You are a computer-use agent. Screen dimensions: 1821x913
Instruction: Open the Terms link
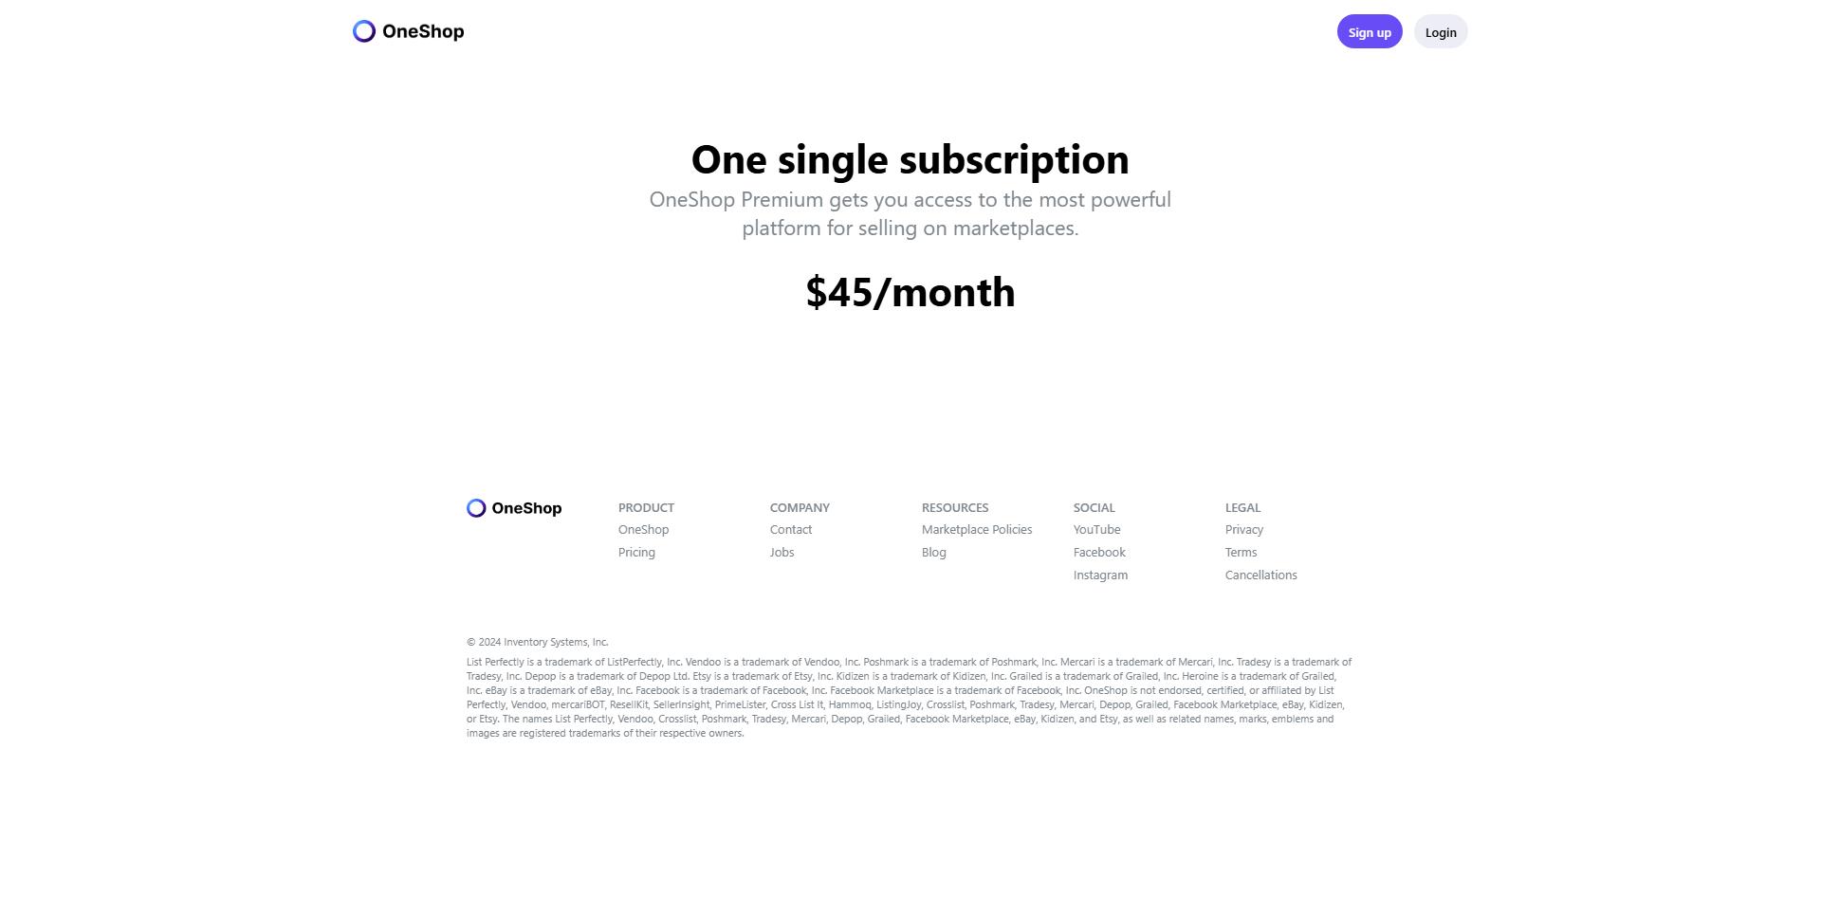pos(1241,553)
